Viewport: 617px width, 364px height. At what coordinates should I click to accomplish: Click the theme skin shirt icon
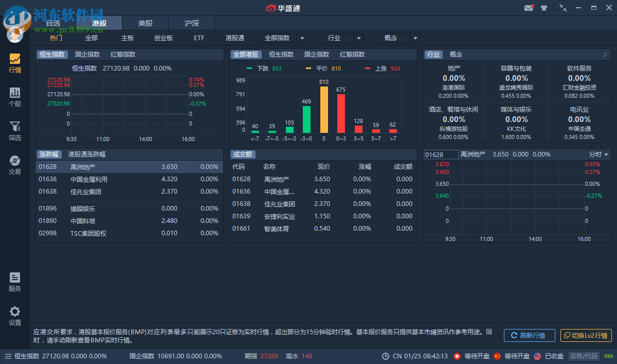(544, 8)
